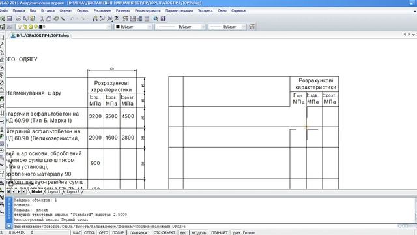This screenshot has width=417, height=235.
Task: Click the Save icon in the toolbar
Action: [x=10, y=19]
